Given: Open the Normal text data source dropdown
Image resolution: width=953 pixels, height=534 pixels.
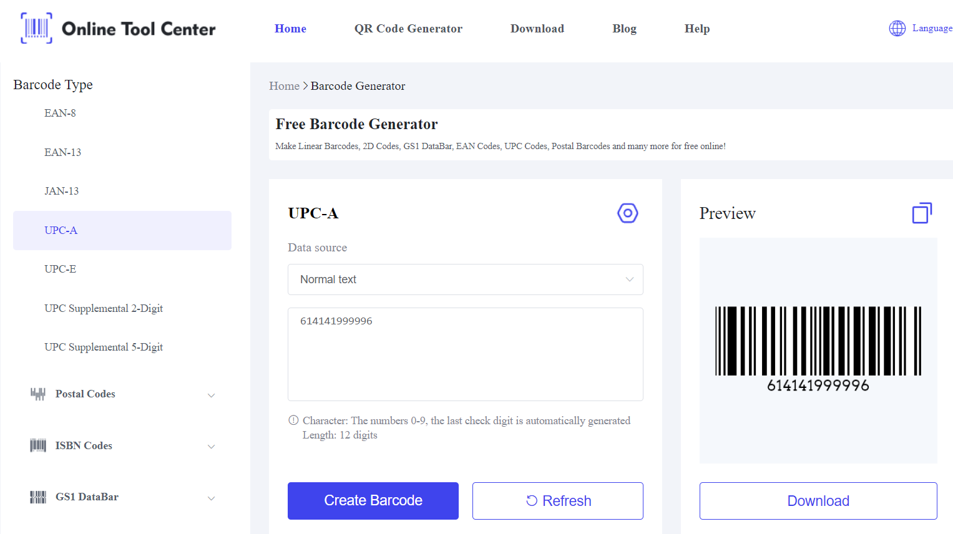Looking at the screenshot, I should tap(466, 279).
